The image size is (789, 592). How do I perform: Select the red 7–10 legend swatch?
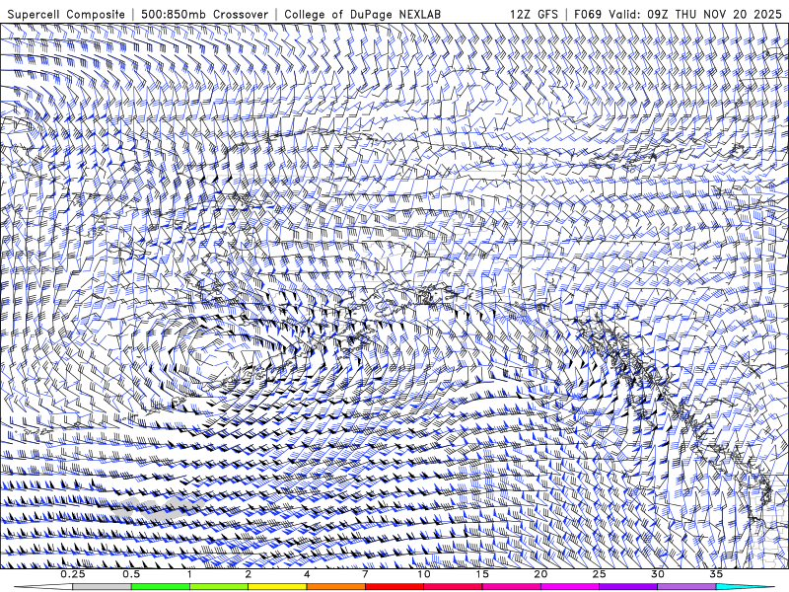click(x=394, y=587)
